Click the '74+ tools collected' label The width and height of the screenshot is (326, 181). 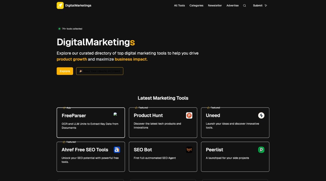[x=72, y=29]
